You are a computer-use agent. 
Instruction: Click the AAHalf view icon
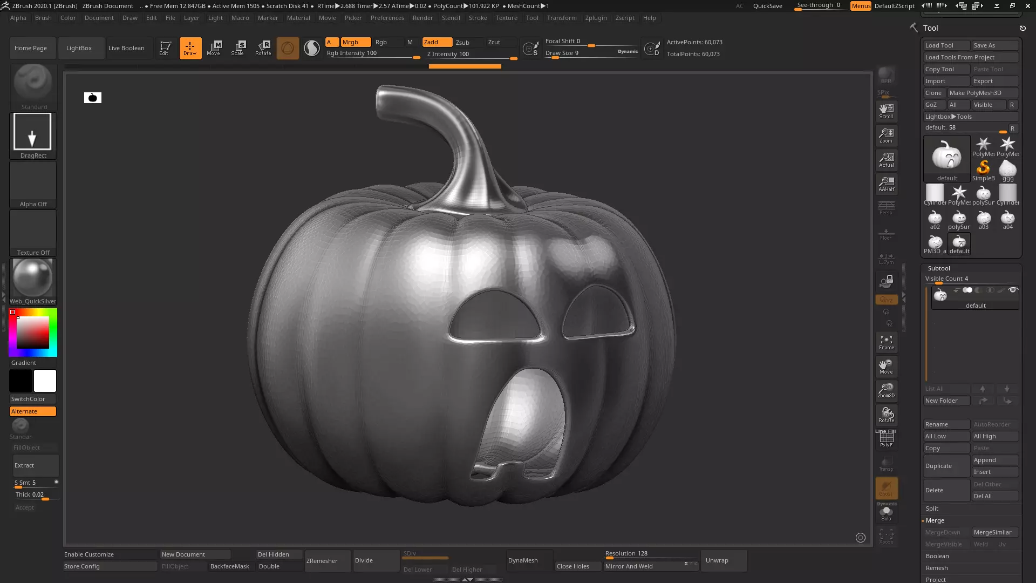pos(886,184)
